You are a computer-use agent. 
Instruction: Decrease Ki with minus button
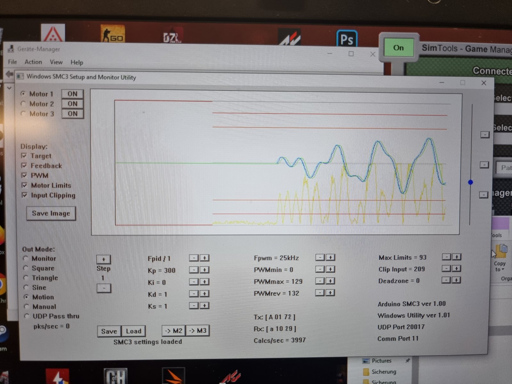(194, 282)
